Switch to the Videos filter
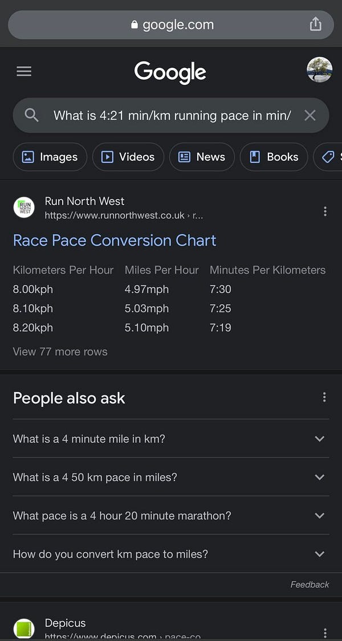The image size is (342, 641). coord(128,157)
